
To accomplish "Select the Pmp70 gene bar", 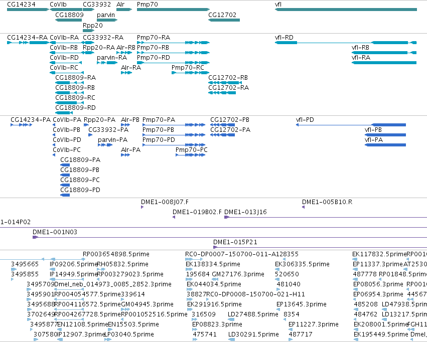I will pyautogui.click(x=173, y=10).
